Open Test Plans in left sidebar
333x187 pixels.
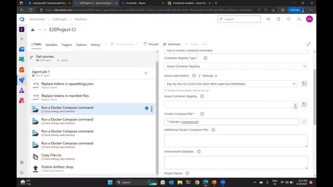22,90
